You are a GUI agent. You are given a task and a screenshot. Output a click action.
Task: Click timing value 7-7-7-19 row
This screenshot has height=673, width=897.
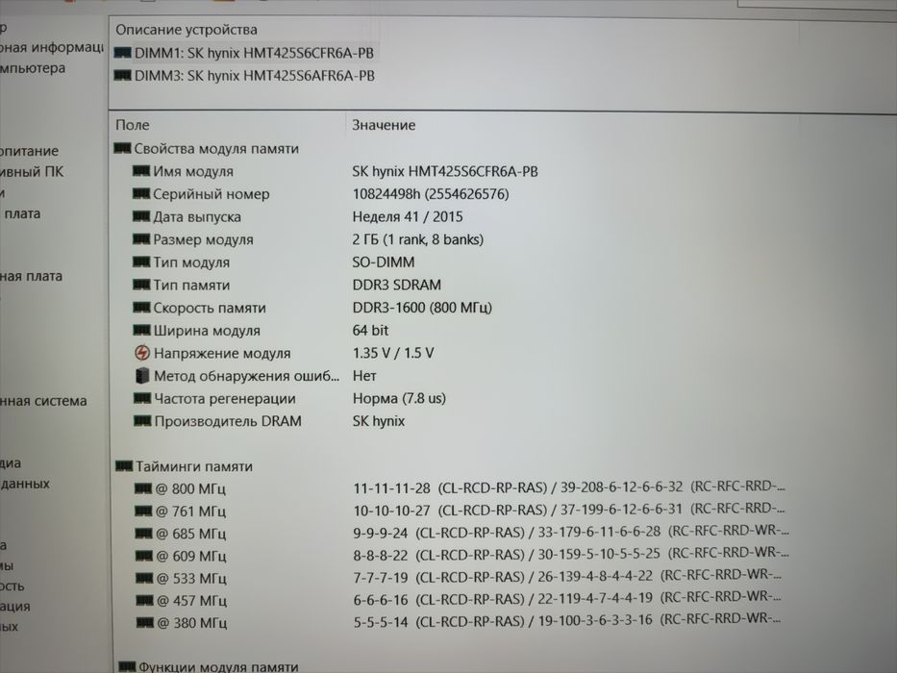(567, 577)
